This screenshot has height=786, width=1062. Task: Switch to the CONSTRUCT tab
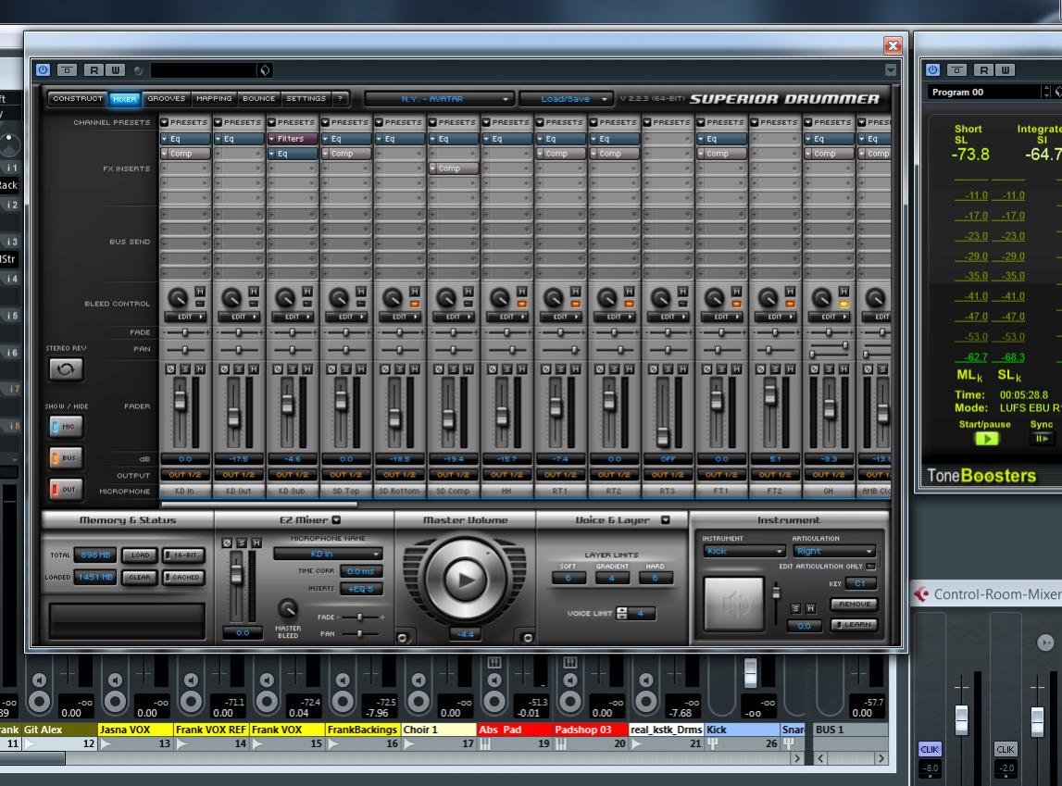click(77, 99)
